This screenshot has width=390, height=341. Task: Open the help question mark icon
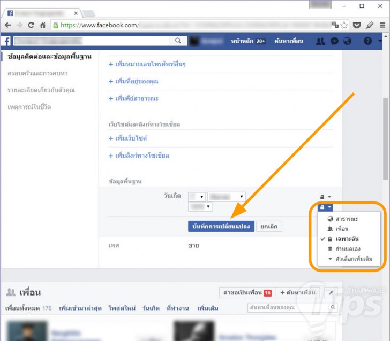point(367,41)
